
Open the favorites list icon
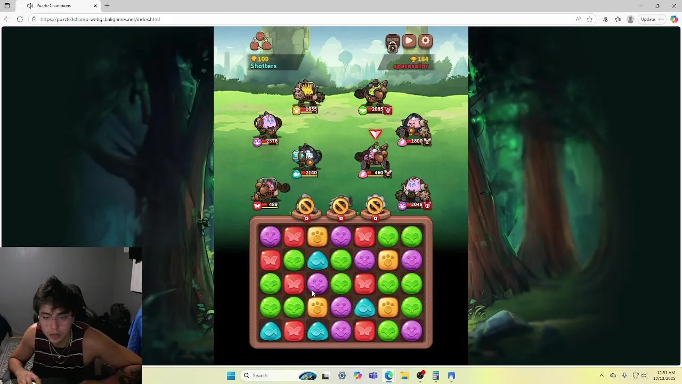click(618, 19)
